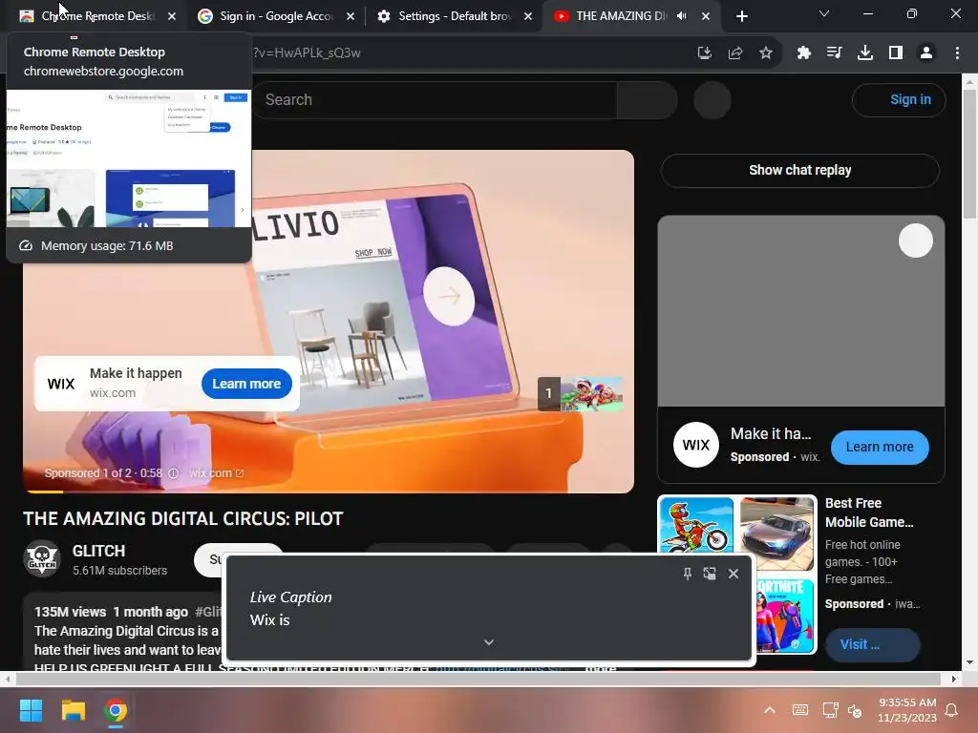Open File Explorer from taskbar
Screen dimensions: 978x733
(x=73, y=710)
